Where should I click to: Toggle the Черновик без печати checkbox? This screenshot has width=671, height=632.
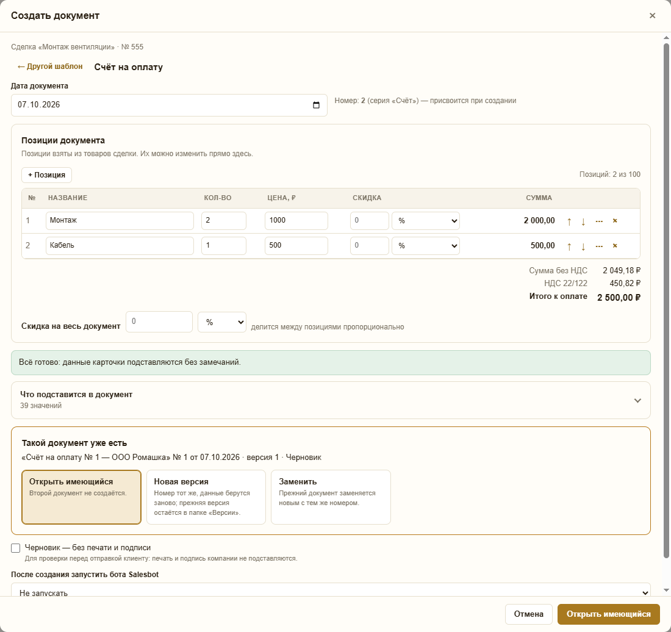coord(16,548)
